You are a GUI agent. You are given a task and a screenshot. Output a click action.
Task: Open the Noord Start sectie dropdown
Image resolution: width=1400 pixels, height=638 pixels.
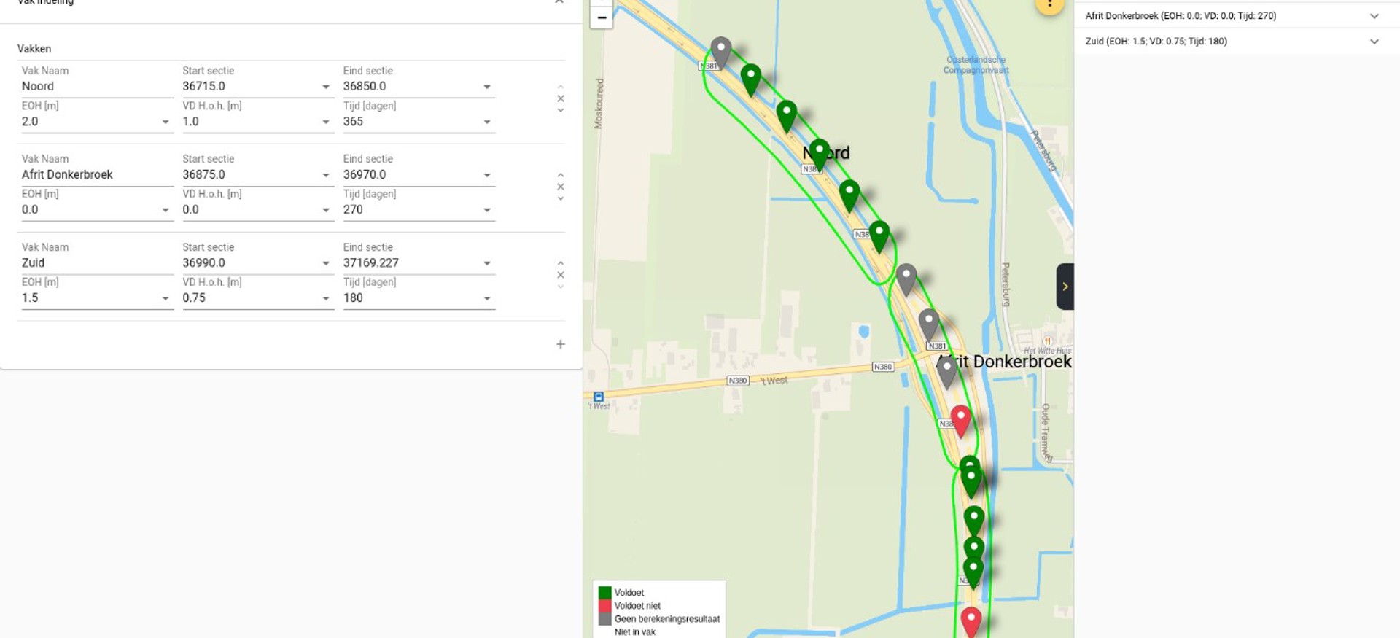click(x=326, y=87)
